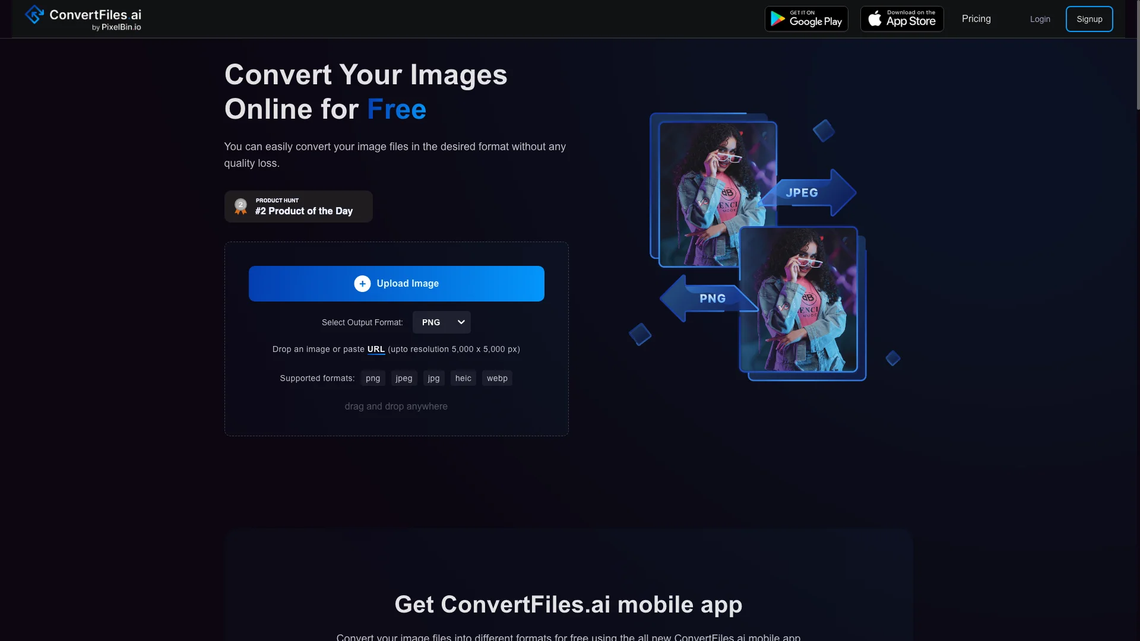Image resolution: width=1140 pixels, height=641 pixels.
Task: Click the Upload Image button
Action: (396, 283)
